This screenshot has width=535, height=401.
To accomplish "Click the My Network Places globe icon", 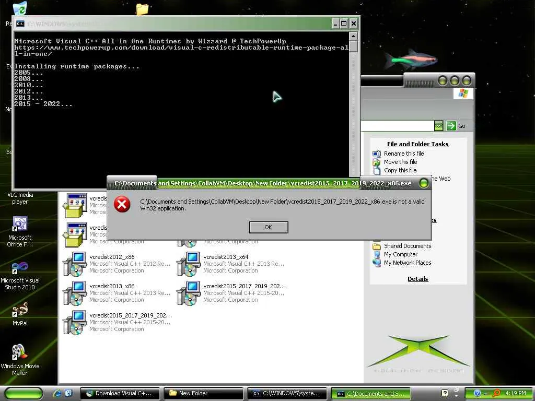I will tap(377, 263).
